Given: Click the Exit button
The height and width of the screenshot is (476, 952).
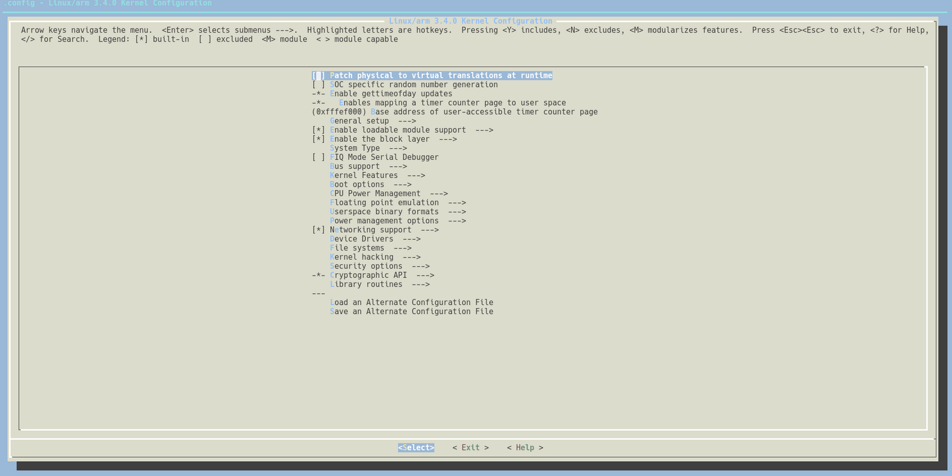Looking at the screenshot, I should pyautogui.click(x=471, y=447).
